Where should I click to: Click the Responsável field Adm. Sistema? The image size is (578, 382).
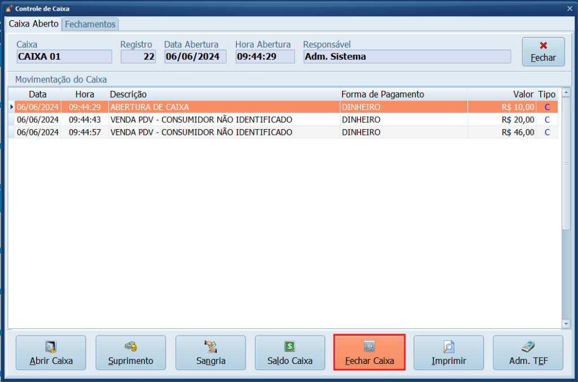tap(406, 56)
